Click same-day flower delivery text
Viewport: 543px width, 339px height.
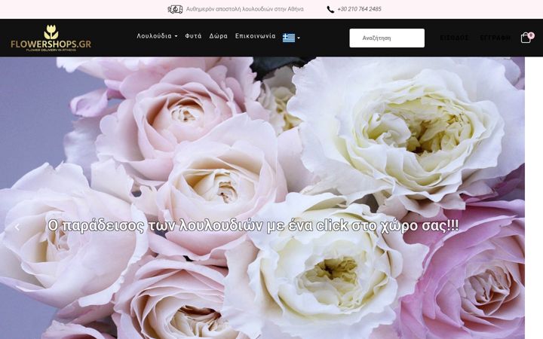click(245, 9)
